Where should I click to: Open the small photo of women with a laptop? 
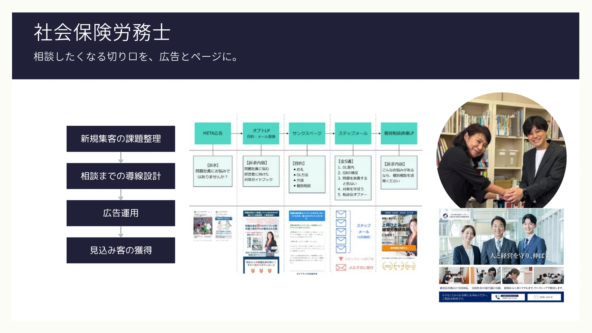point(454,275)
